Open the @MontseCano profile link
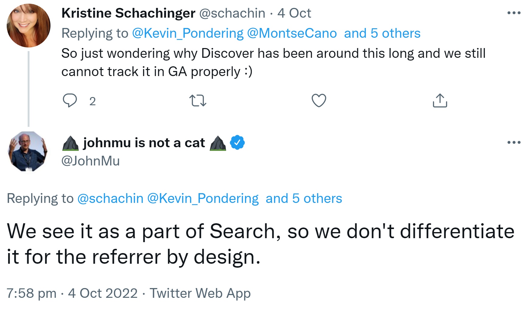 coord(293,33)
